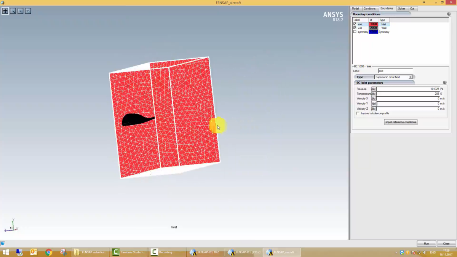Screen dimensions: 457x257
Task: Show hidden tray icons arrow
Action: (396, 253)
